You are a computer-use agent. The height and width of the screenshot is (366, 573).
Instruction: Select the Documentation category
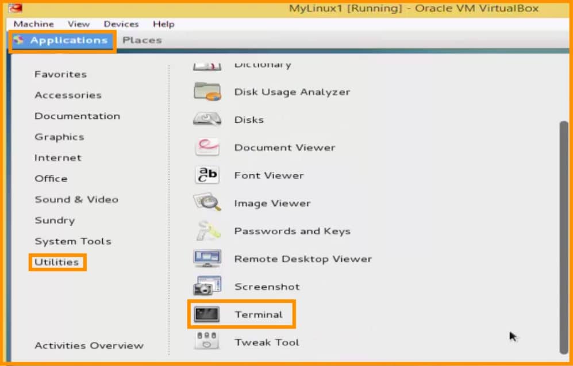(x=77, y=116)
